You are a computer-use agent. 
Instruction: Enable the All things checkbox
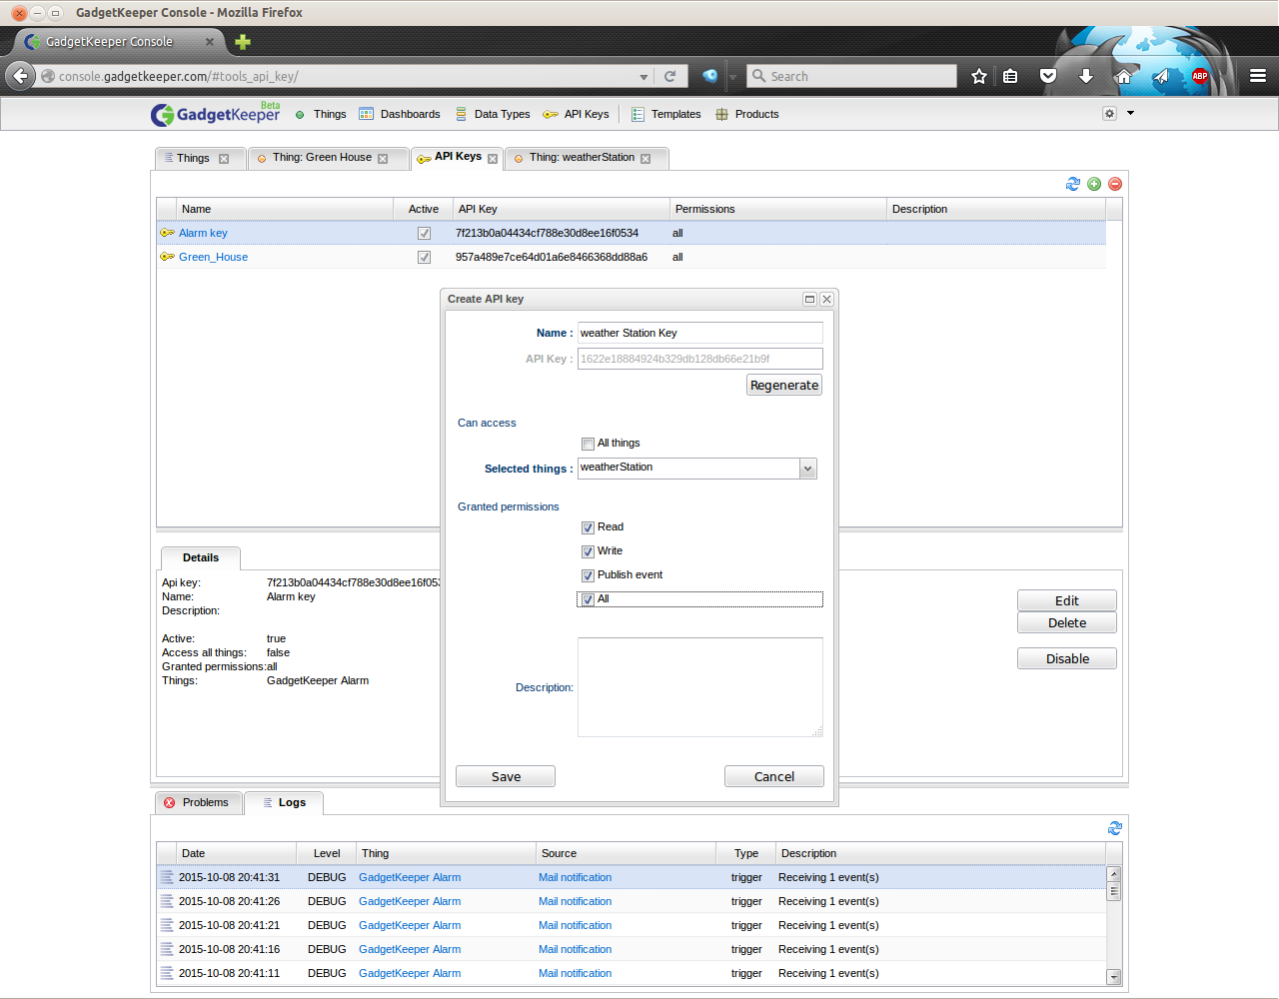point(588,443)
